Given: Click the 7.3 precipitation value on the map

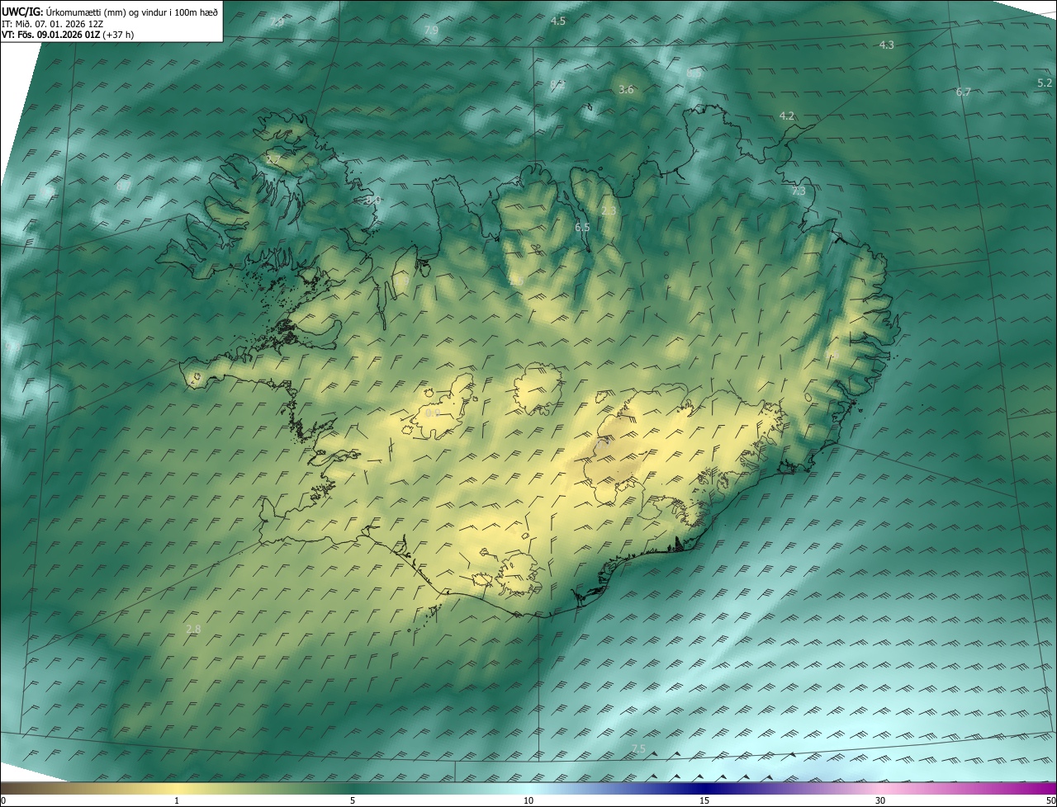Looking at the screenshot, I should [799, 191].
